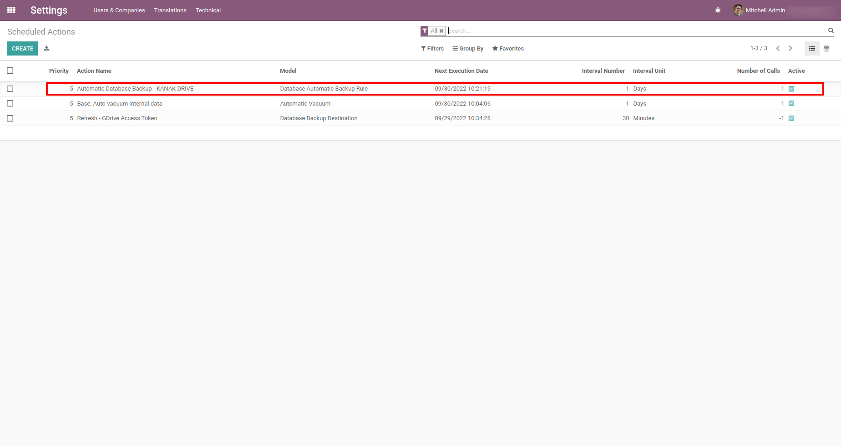The width and height of the screenshot is (841, 446).
Task: Check the Refresh - GDrive Access Token row
Action: [x=10, y=118]
